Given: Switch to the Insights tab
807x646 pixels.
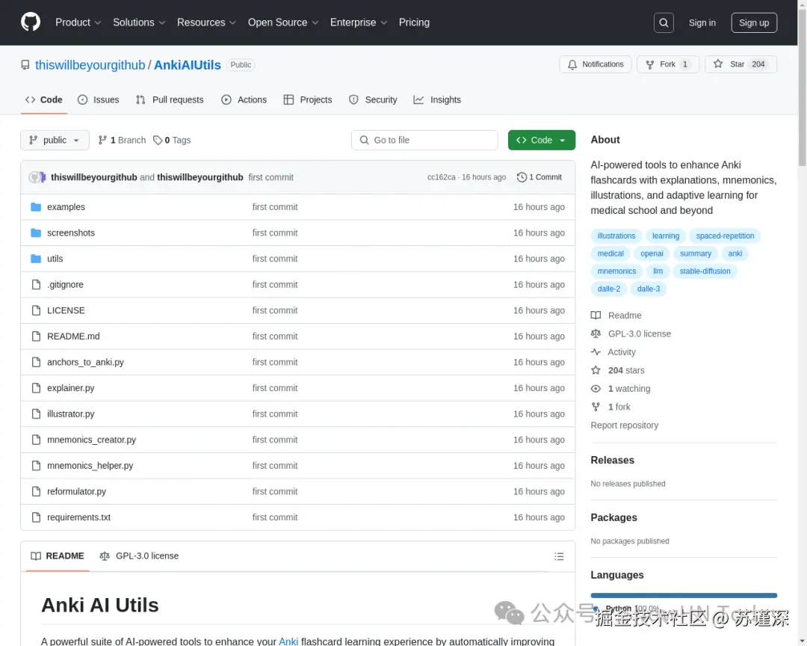Looking at the screenshot, I should click(437, 100).
